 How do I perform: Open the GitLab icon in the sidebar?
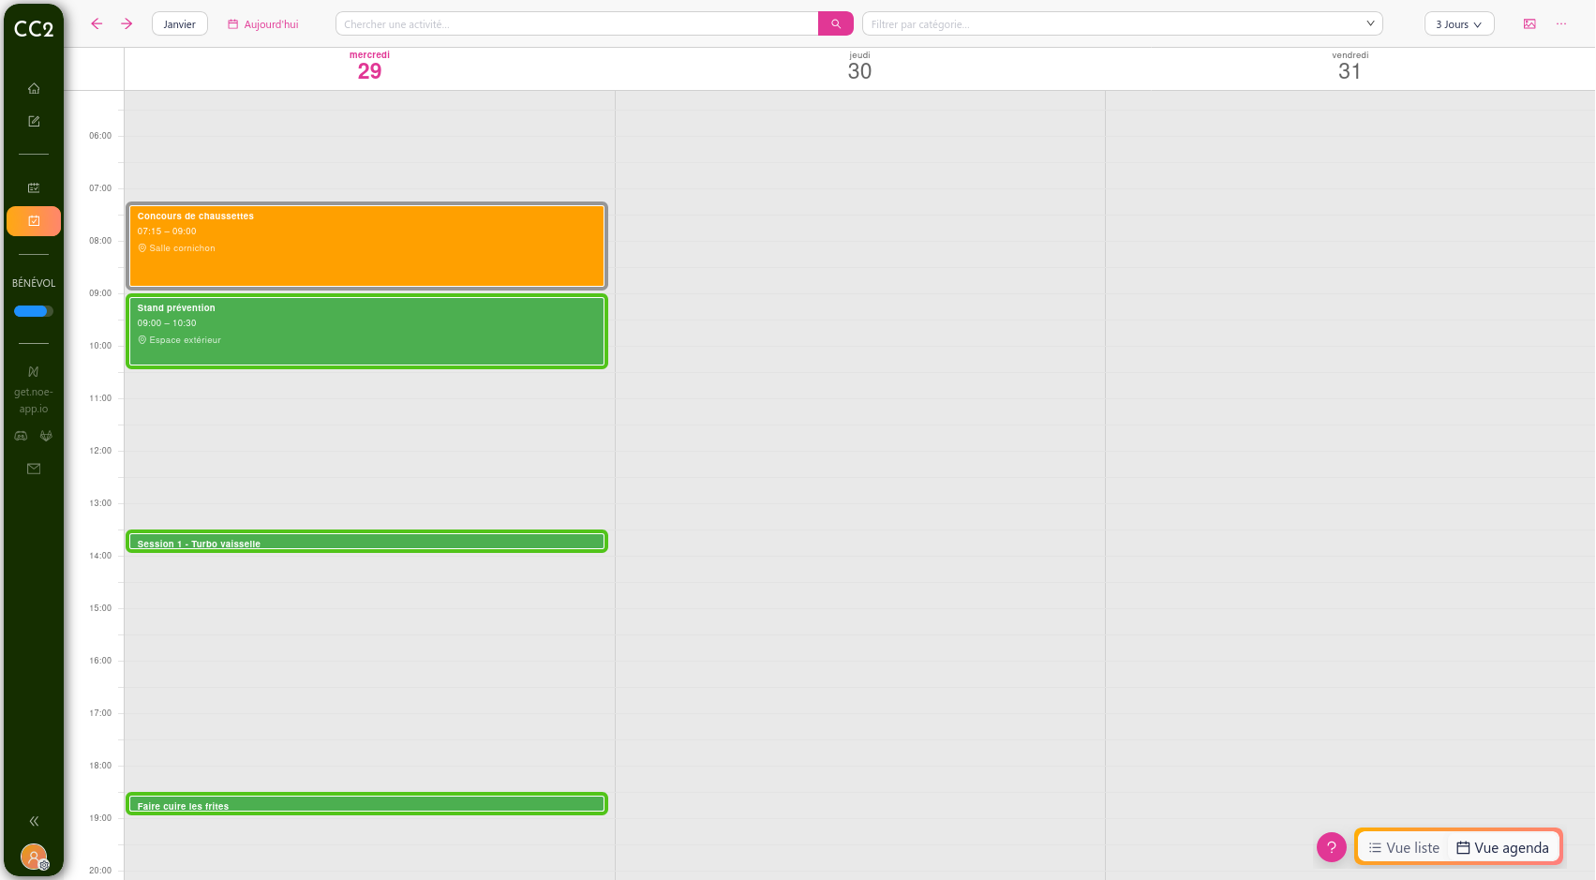tap(46, 436)
